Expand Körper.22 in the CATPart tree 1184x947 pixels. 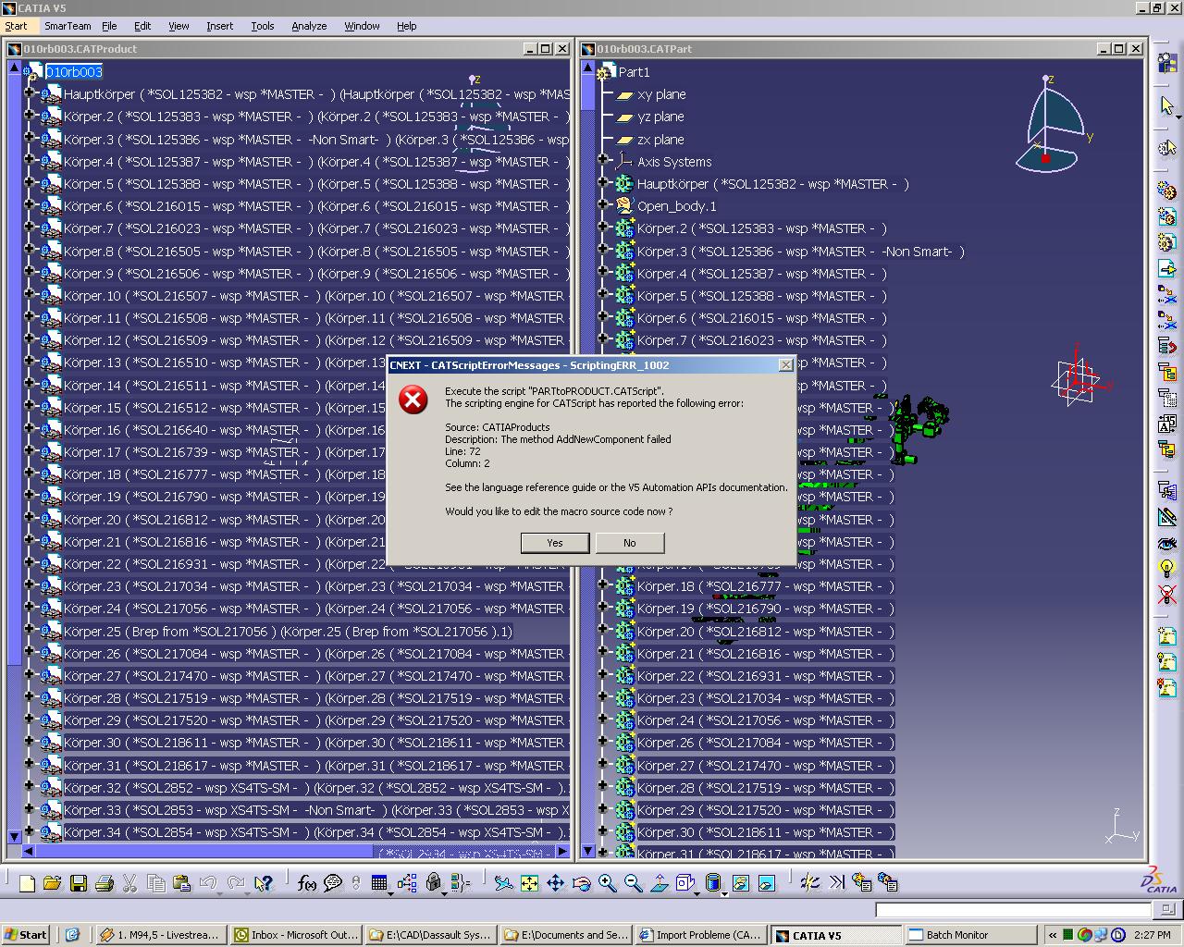(x=603, y=675)
